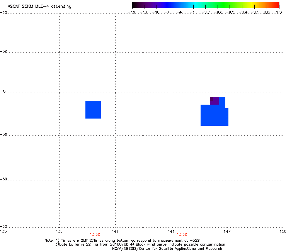Click the "-10" color bar label

click(x=156, y=12)
